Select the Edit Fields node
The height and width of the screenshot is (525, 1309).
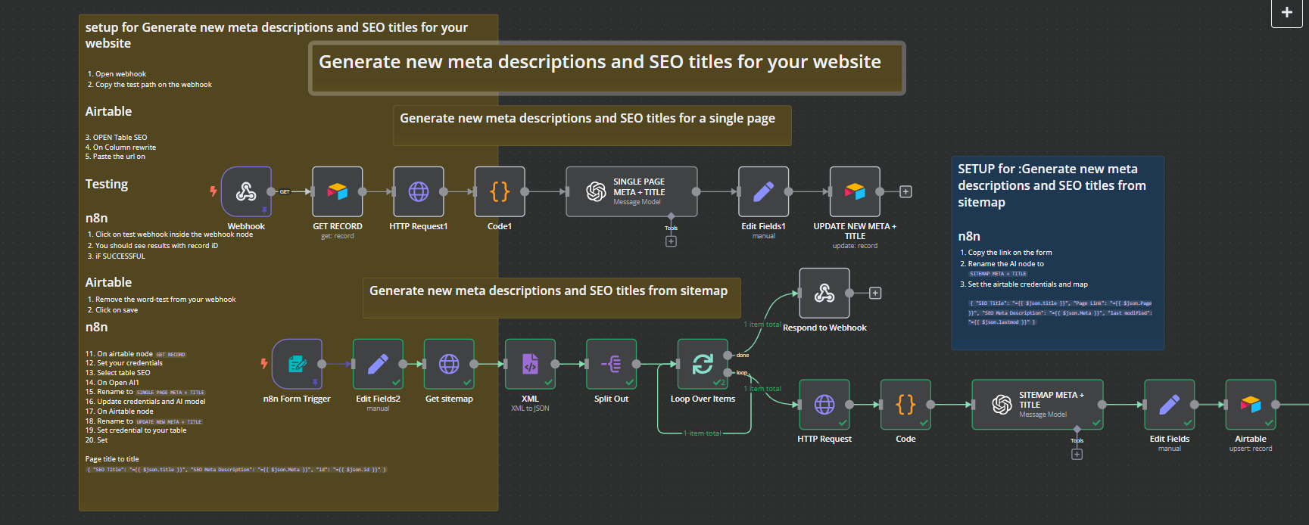(1169, 405)
